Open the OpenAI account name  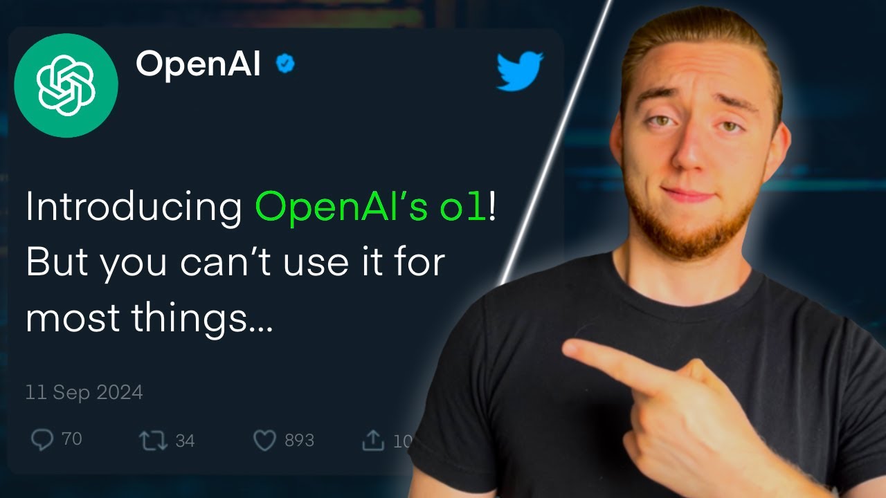[x=199, y=65]
